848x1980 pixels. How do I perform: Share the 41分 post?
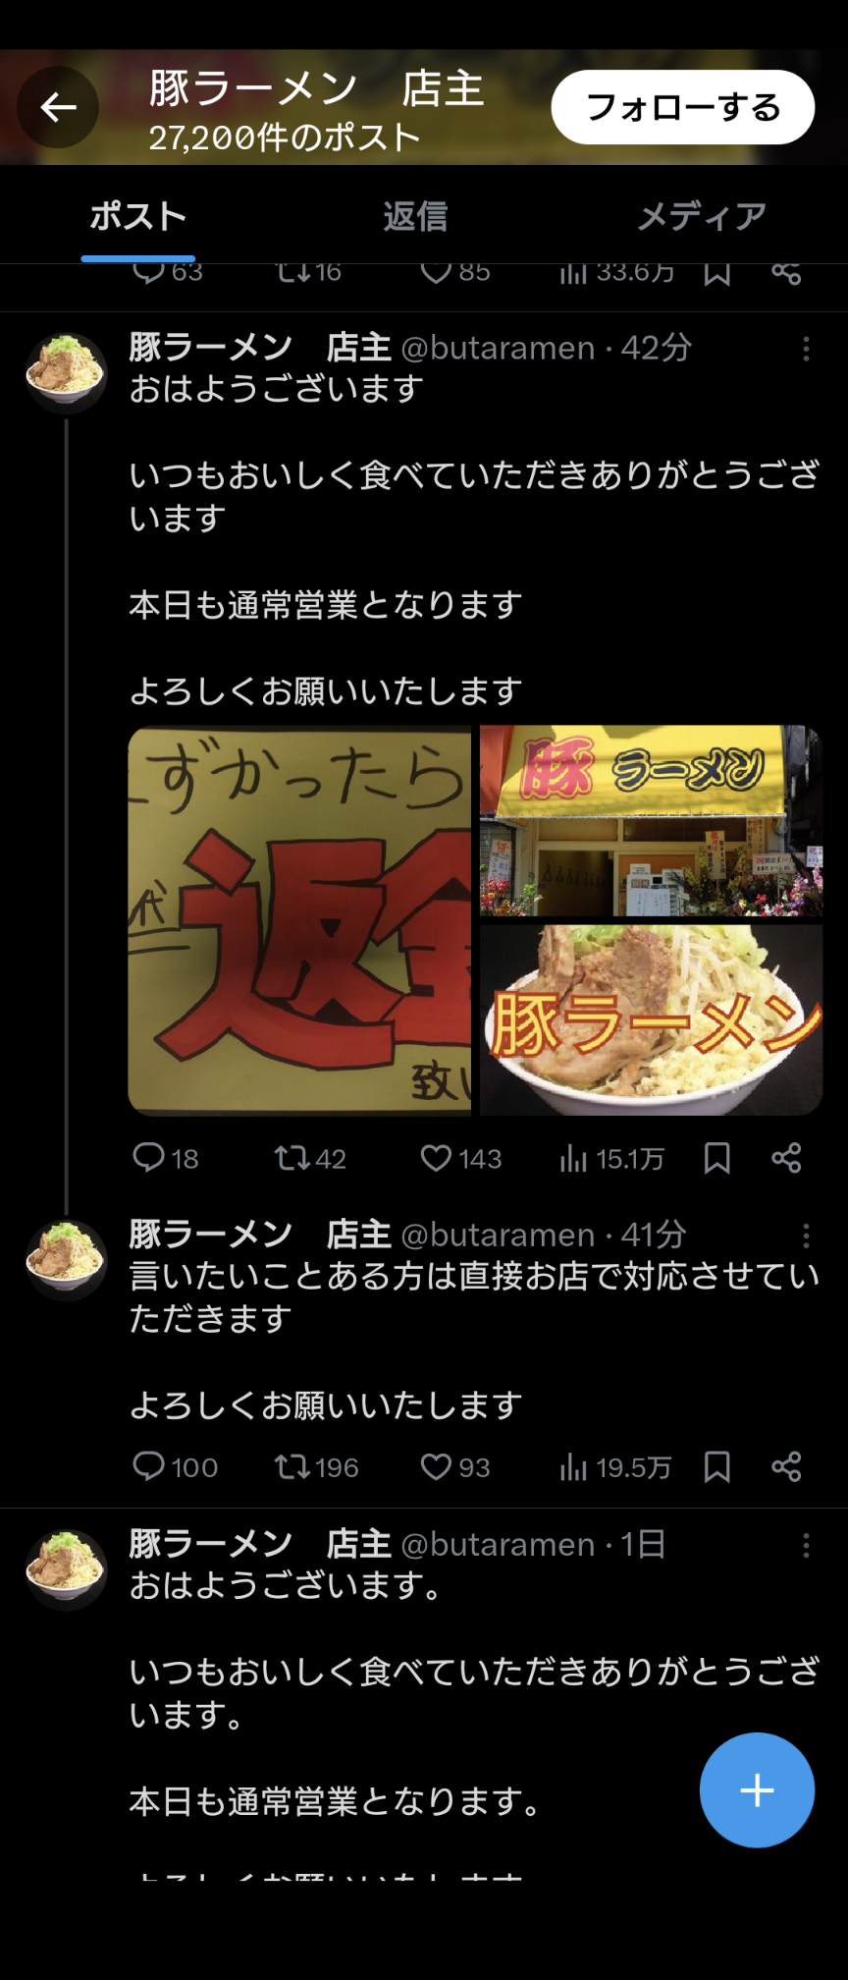786,1467
